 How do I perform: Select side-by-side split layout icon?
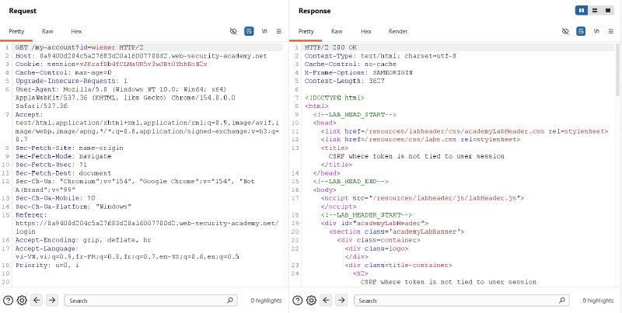[x=582, y=11]
